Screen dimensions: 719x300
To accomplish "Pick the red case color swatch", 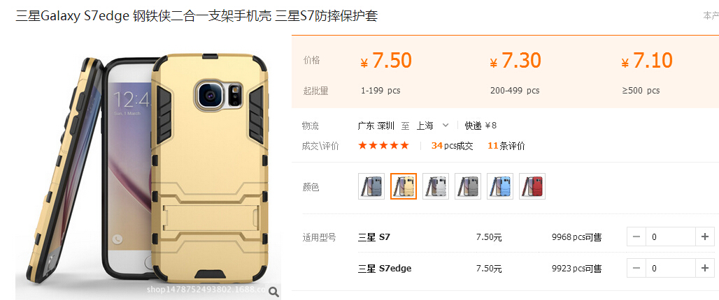I will pyautogui.click(x=532, y=186).
